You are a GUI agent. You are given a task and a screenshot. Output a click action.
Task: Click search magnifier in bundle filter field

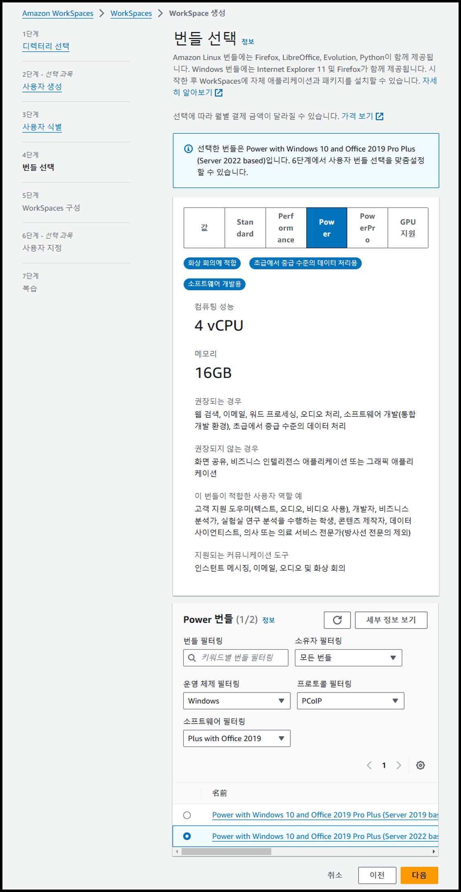coord(192,658)
